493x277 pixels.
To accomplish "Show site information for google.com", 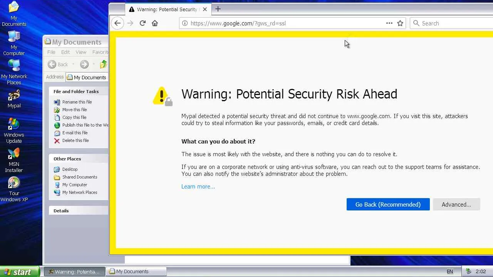I will point(185,23).
